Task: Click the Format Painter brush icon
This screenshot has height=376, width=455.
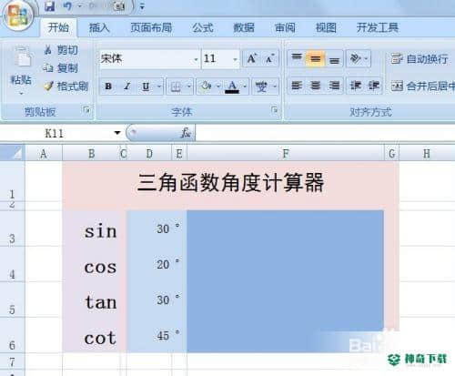Action: click(x=48, y=86)
